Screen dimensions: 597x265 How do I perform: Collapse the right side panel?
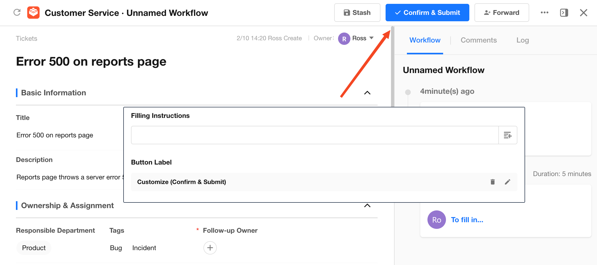pos(564,13)
